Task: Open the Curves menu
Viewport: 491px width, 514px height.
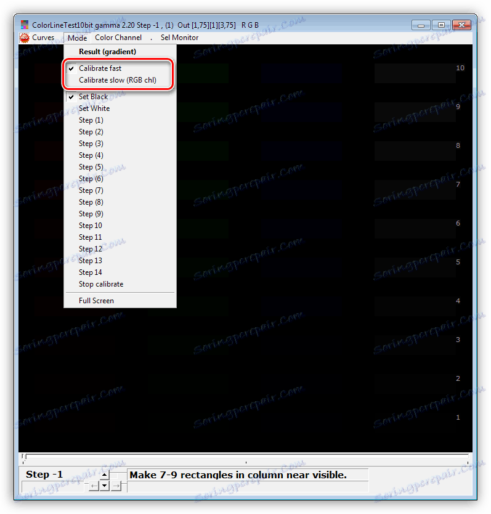Action: (x=43, y=38)
